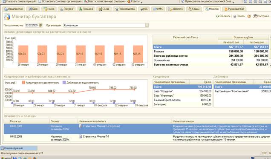Click Ввести хозяйственную операцию toolbar item
271x159 pixels.
(x=104, y=1)
